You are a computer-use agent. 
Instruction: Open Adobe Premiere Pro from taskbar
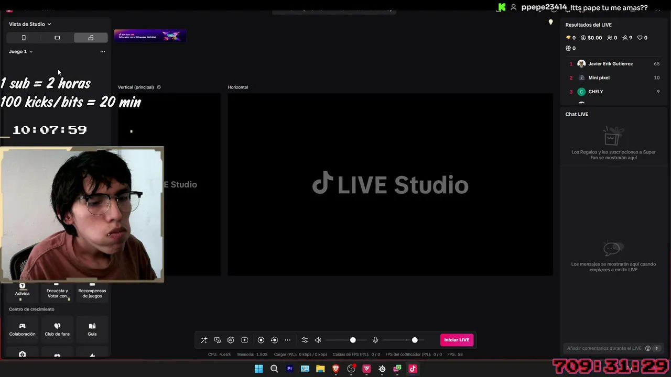[x=289, y=369]
